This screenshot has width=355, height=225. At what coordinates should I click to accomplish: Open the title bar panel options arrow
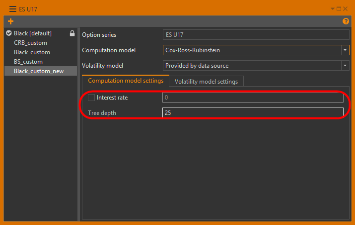(x=333, y=8)
